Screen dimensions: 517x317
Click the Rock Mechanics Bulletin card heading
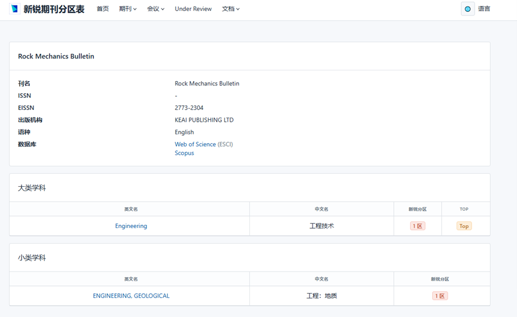56,57
